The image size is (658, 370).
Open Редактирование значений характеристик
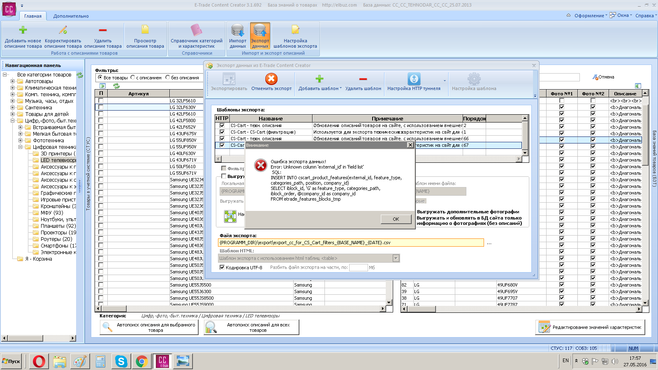[590, 327]
